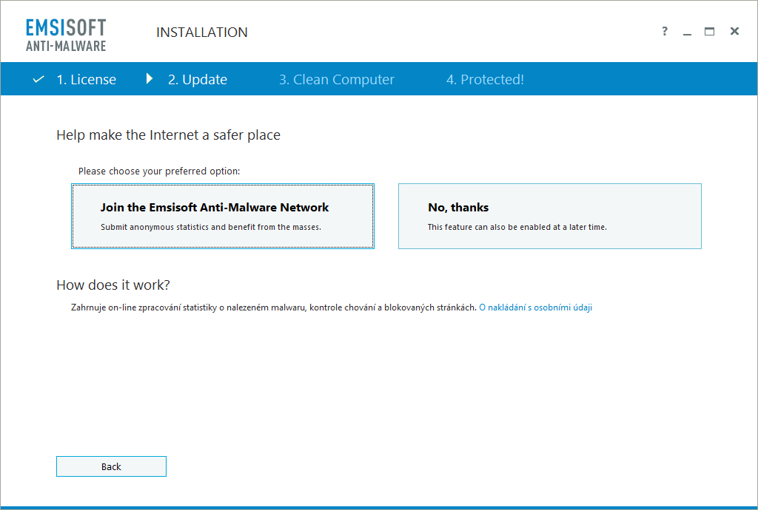Click the arrow beside Update step
The image size is (758, 510).
tap(150, 78)
